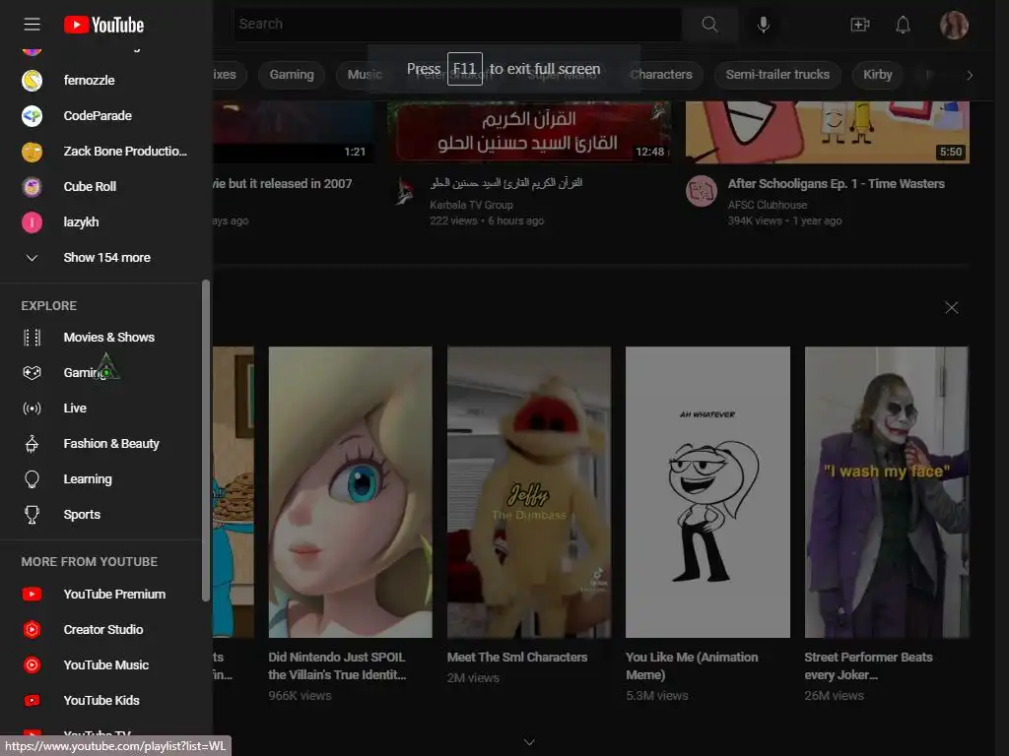
Task: Open the Learning lightbulb icon
Action: click(x=32, y=479)
